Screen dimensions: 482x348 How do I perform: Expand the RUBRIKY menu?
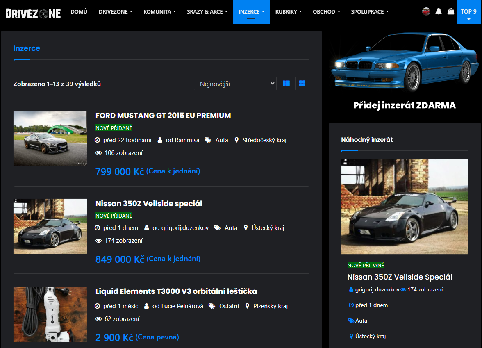[x=289, y=11]
